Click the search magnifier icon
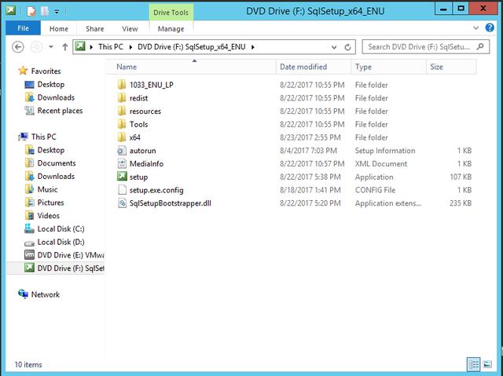The height and width of the screenshot is (376, 503). [480, 47]
